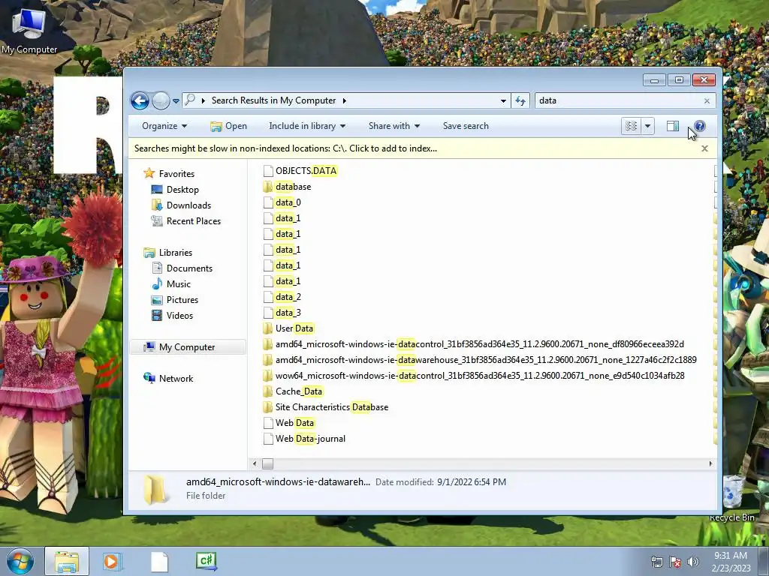Screen dimensions: 769x576
Task: Select the data_3 file
Action: (x=282, y=313)
